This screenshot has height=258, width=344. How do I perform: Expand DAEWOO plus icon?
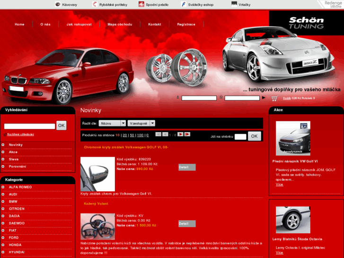(x=3, y=223)
